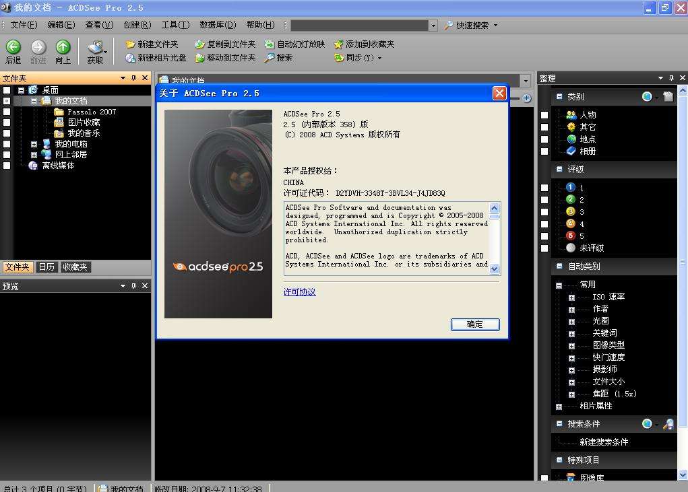
Task: Click the Search (搜索) binoculars icon
Action: pos(269,58)
